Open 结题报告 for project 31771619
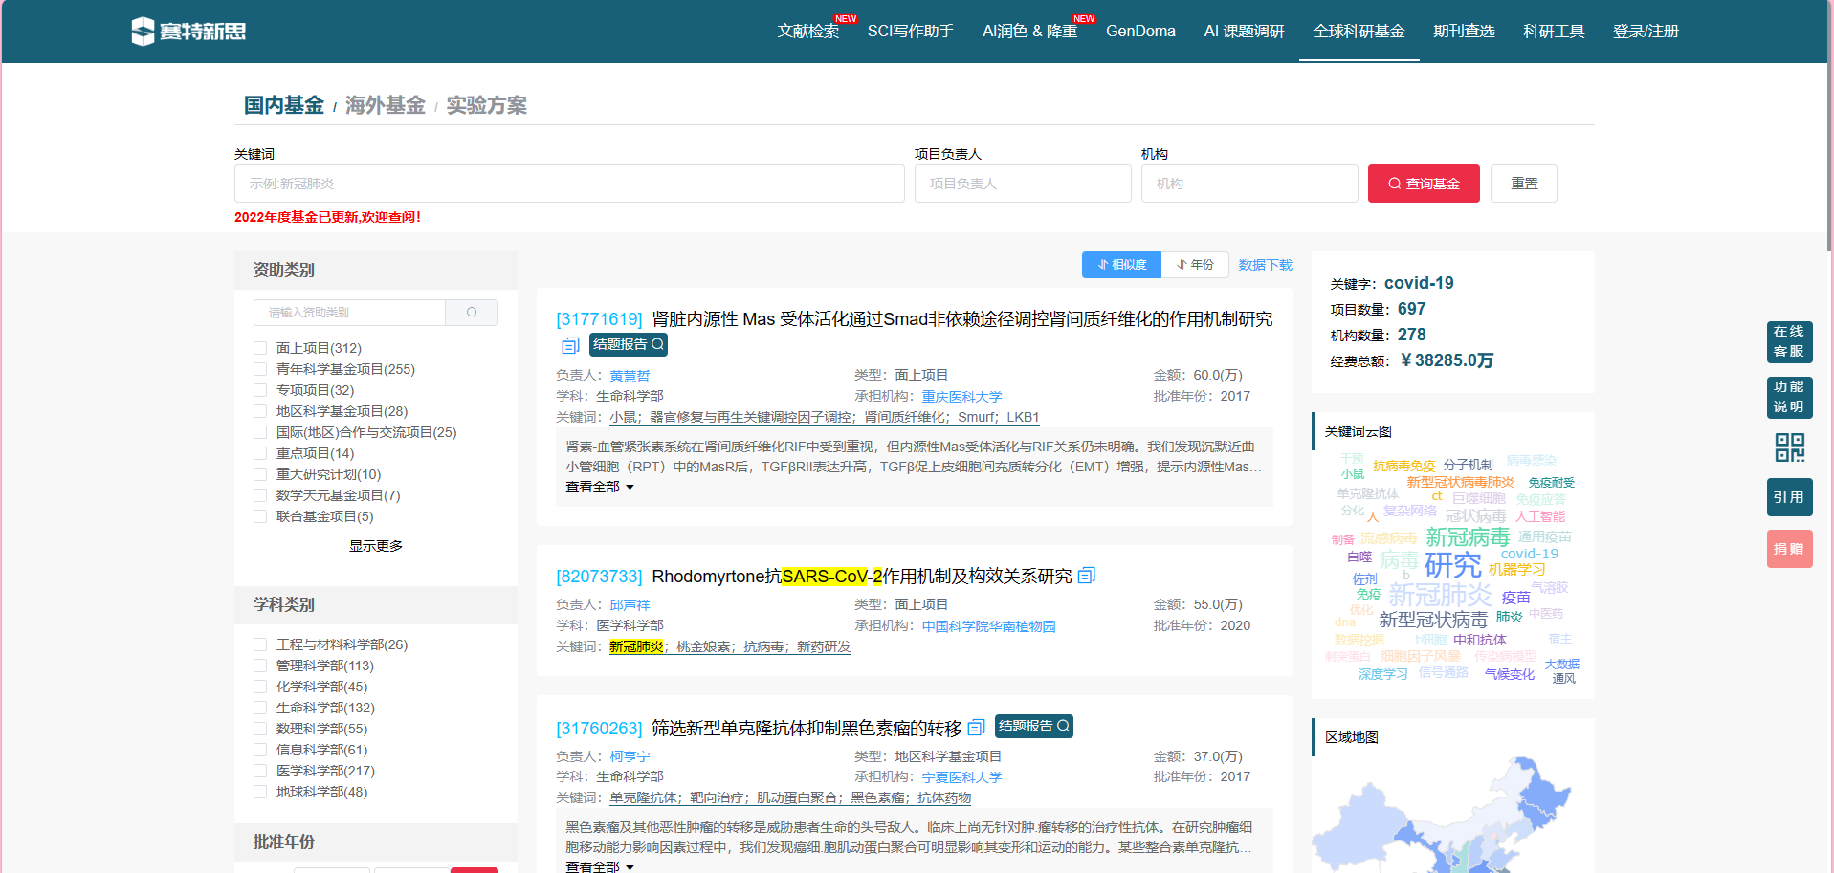 [629, 344]
